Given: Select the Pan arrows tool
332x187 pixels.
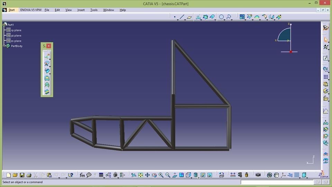Looking at the screenshot, I should [x=147, y=175].
